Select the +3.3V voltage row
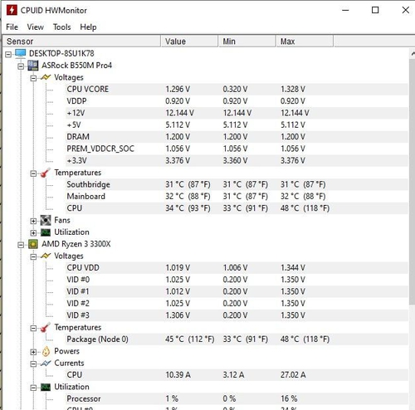 237,160
